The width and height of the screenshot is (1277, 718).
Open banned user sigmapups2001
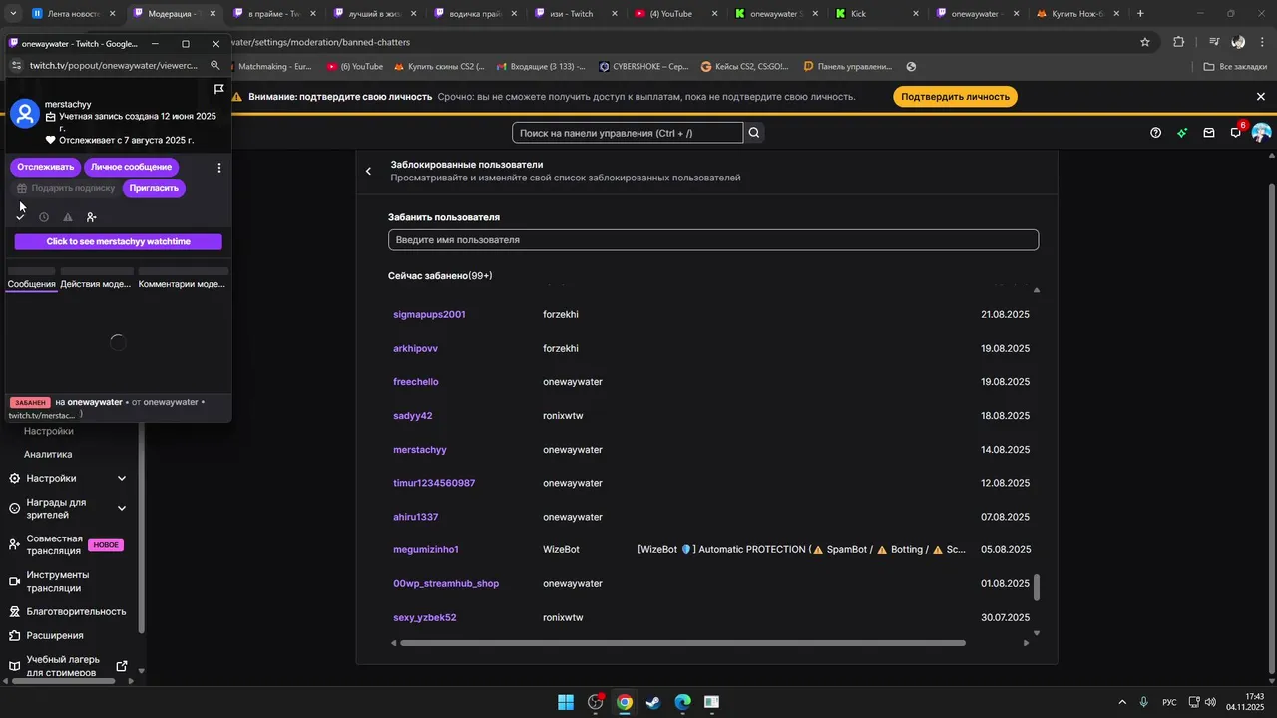429,315
